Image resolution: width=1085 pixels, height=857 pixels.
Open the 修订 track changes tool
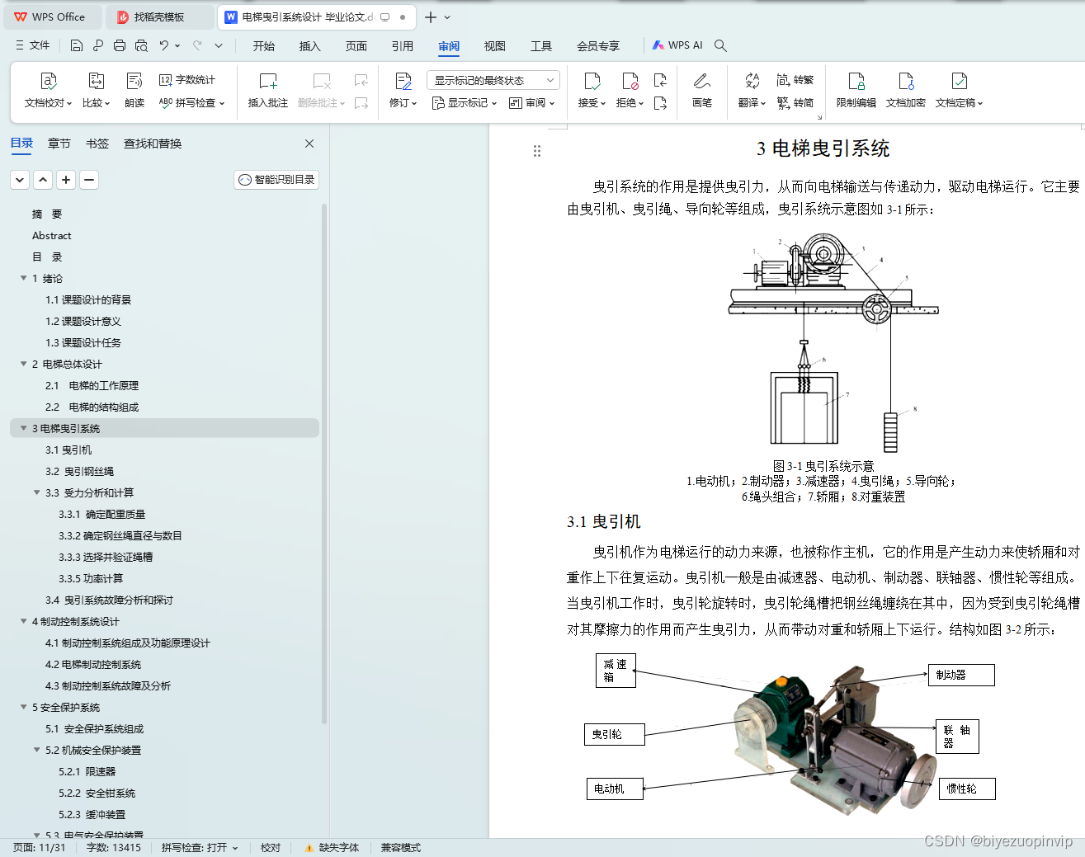tap(403, 91)
